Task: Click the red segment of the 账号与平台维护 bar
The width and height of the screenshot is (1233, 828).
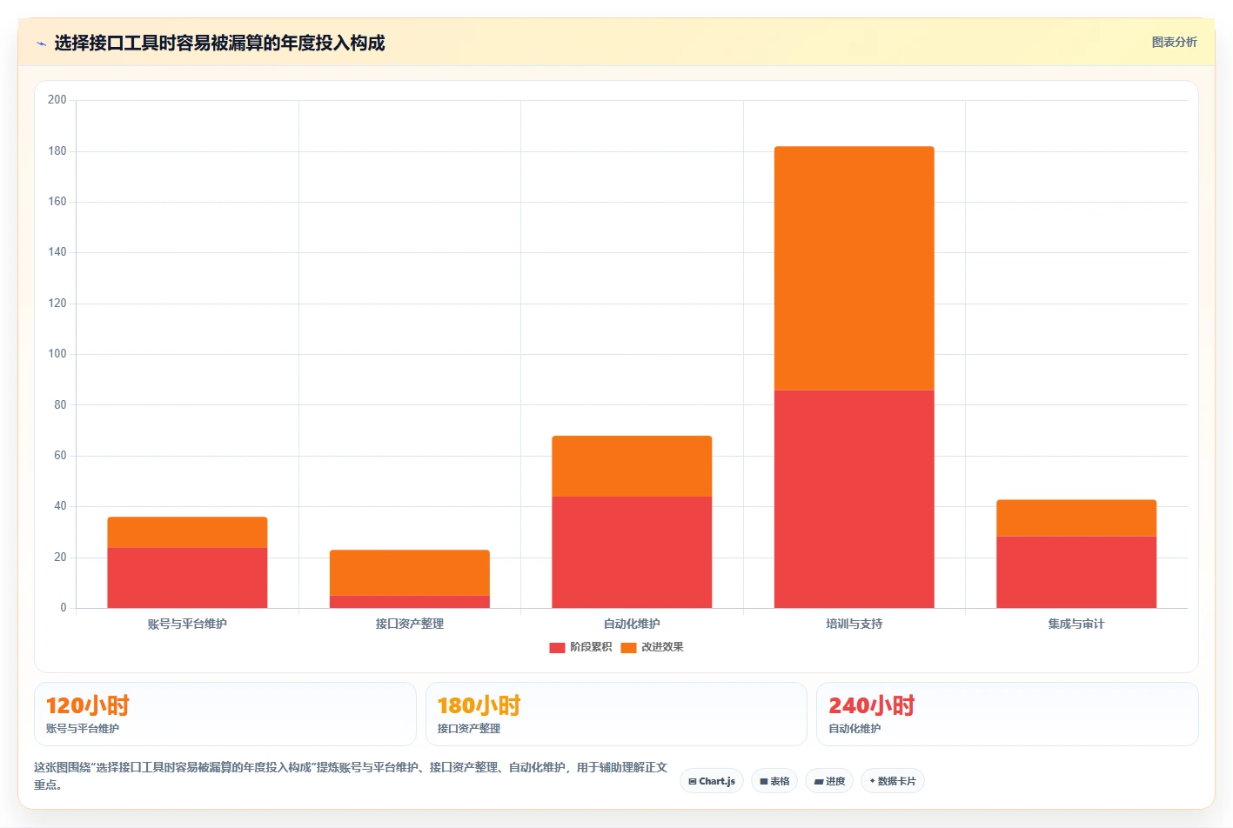Action: tap(187, 578)
